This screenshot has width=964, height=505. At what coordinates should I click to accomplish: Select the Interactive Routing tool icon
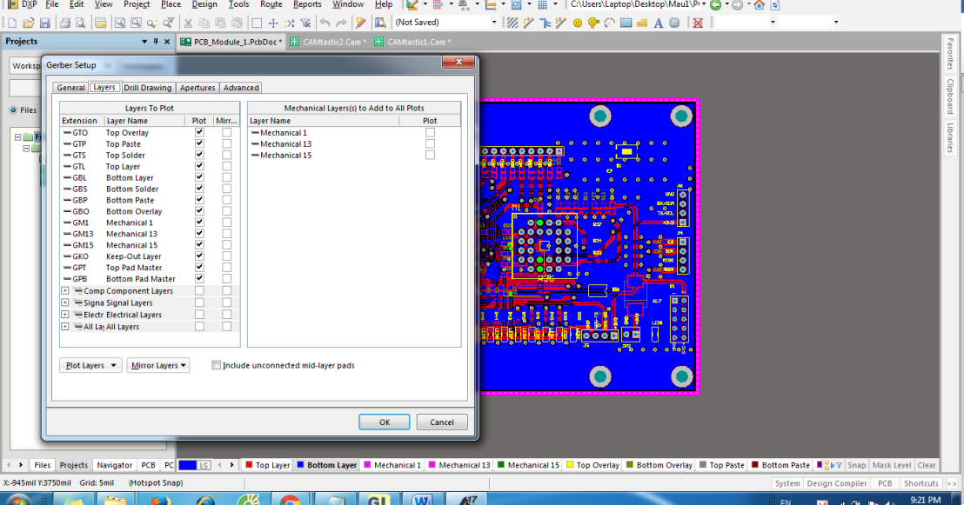pyautogui.click(x=529, y=23)
